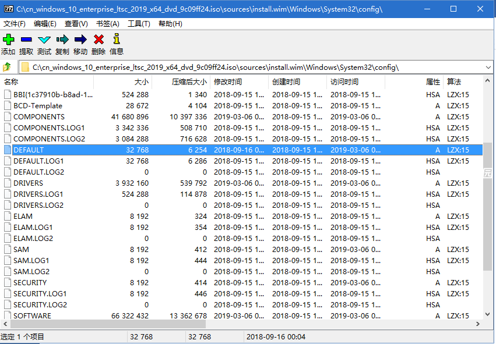This screenshot has height=344, width=496.
Task: Click status bar text 选定 1 个项目
Action: click(23, 337)
